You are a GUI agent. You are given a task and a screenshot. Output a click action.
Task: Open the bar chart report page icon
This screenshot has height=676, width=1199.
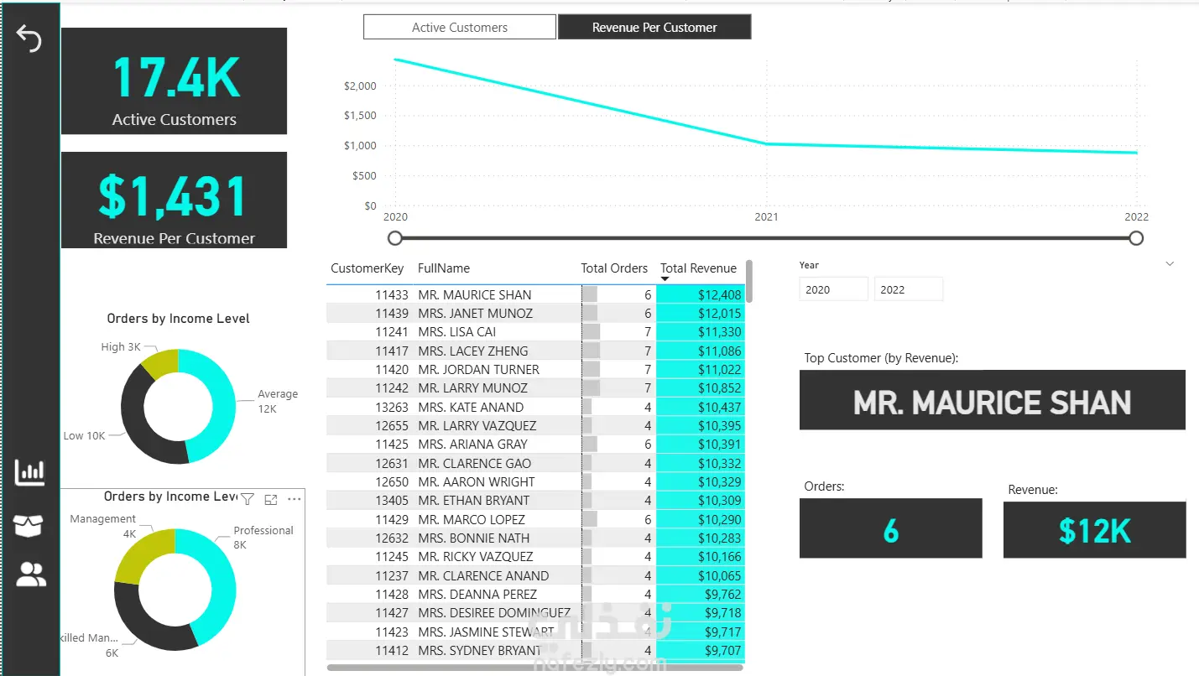click(x=30, y=473)
